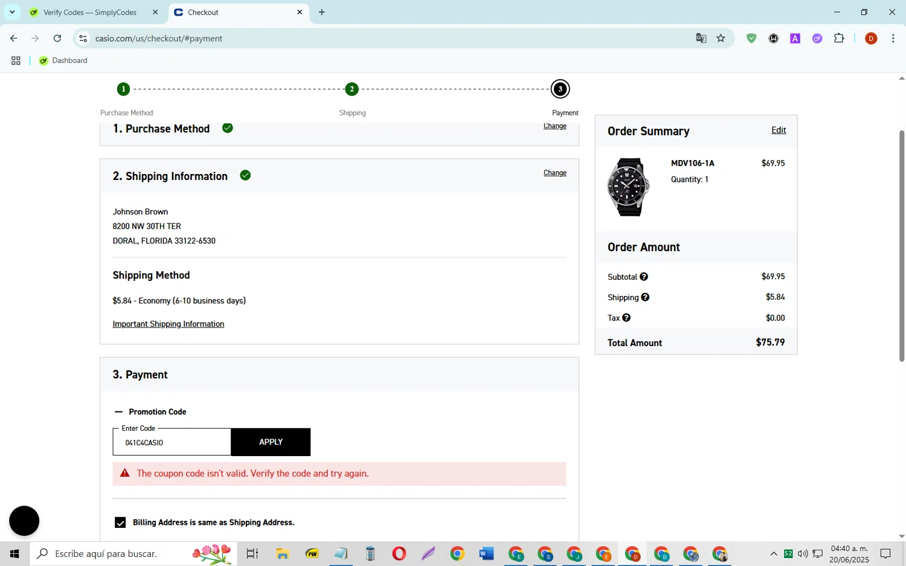The width and height of the screenshot is (906, 566).
Task: Open the notification center icon
Action: [885, 553]
